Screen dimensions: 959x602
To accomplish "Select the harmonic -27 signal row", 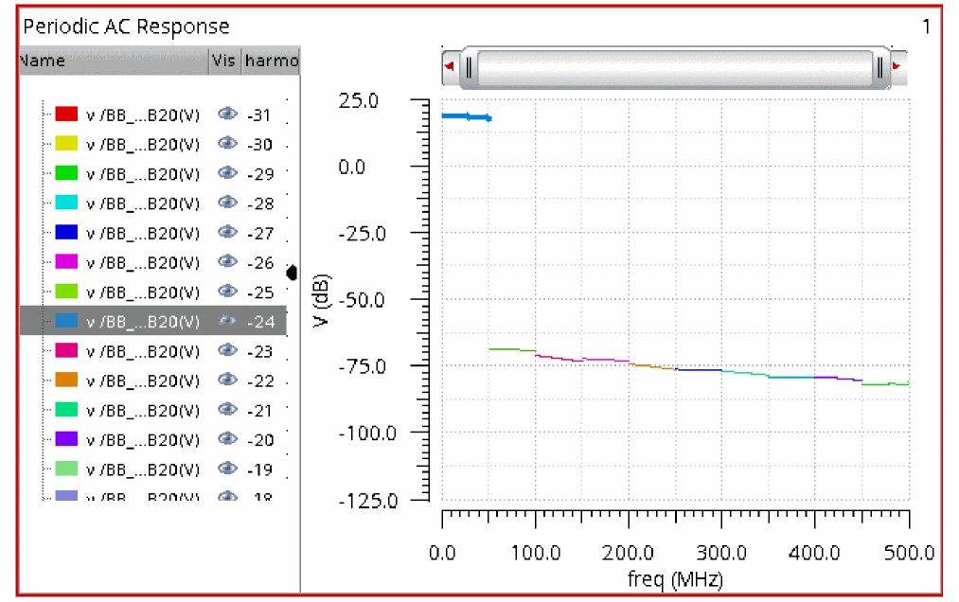I will 142,233.
